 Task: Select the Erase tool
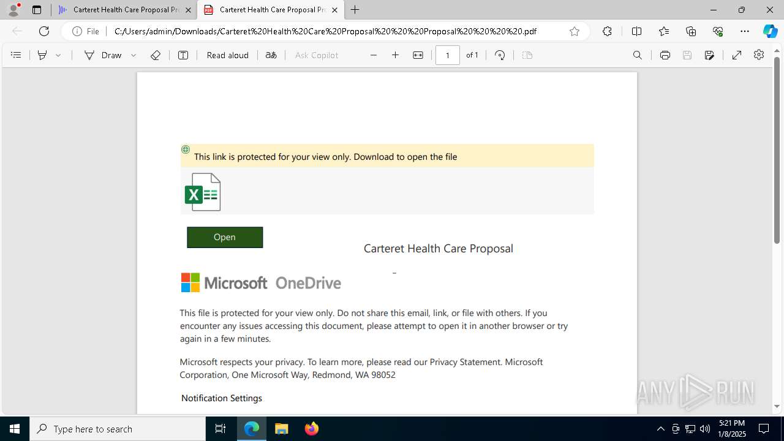(x=156, y=55)
